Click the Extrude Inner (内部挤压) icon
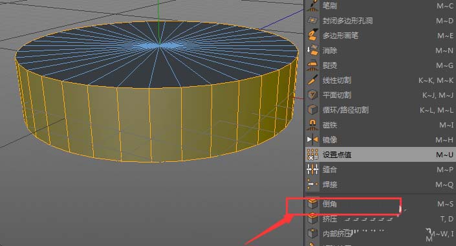Image resolution: width=456 pixels, height=246 pixels. pos(312,234)
